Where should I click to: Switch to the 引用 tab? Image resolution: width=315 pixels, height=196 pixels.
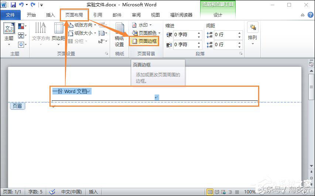(98, 15)
